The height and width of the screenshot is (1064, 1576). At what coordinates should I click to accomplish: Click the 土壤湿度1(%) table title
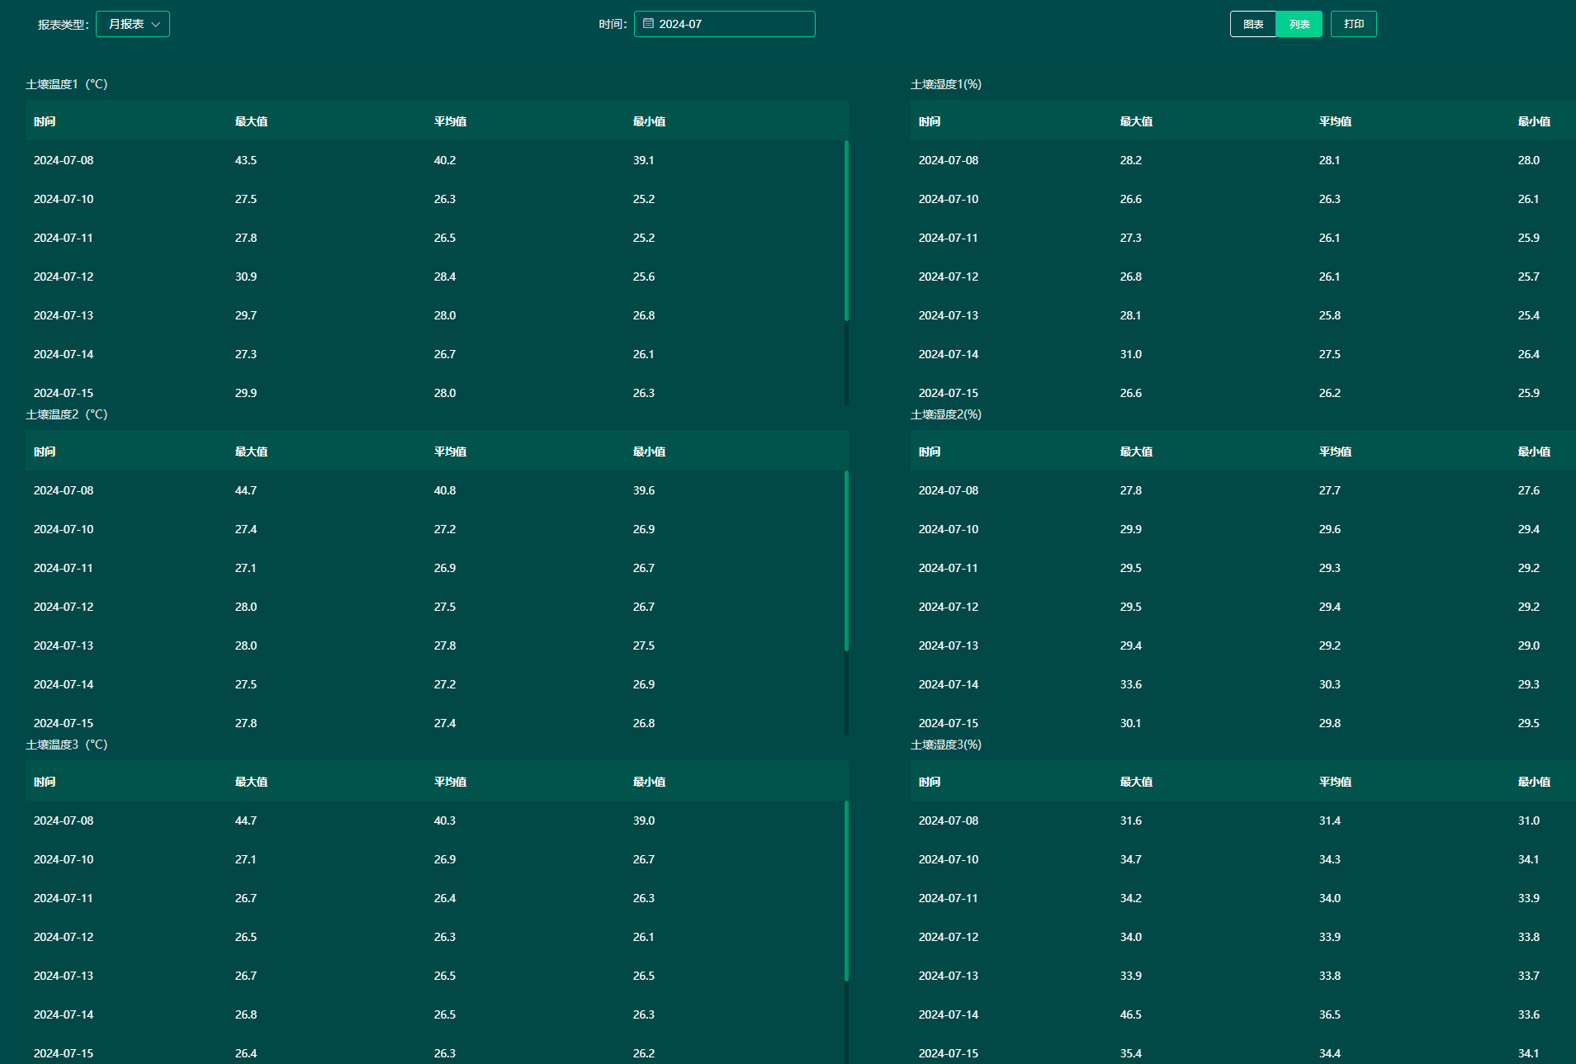point(945,84)
